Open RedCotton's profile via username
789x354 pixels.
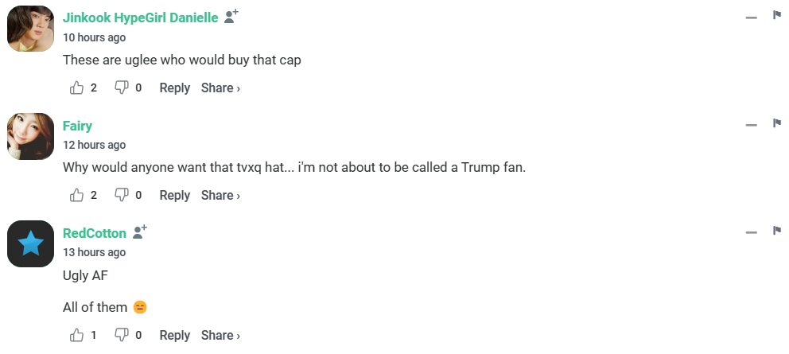94,233
